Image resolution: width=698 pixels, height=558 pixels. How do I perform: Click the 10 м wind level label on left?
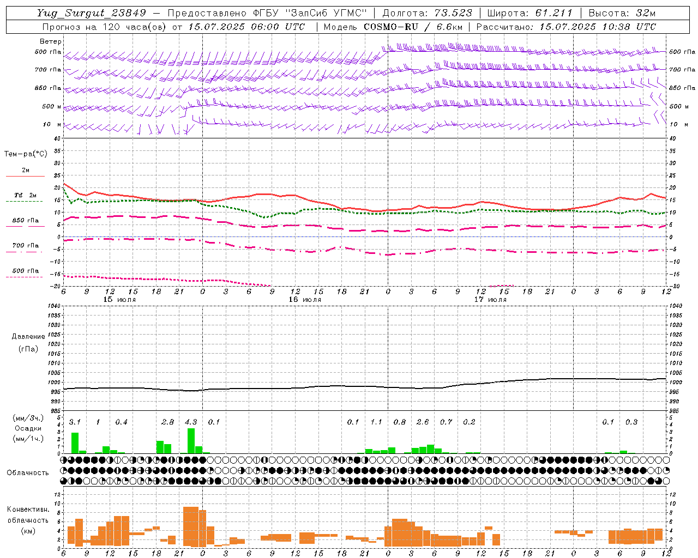52,124
